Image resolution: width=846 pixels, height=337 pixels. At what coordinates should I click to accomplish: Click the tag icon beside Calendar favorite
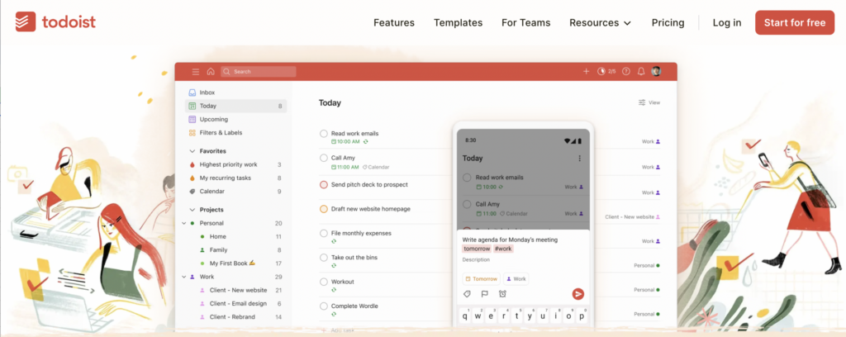pos(192,192)
